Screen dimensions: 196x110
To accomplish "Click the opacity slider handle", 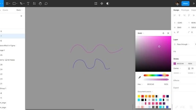I will [168, 79].
